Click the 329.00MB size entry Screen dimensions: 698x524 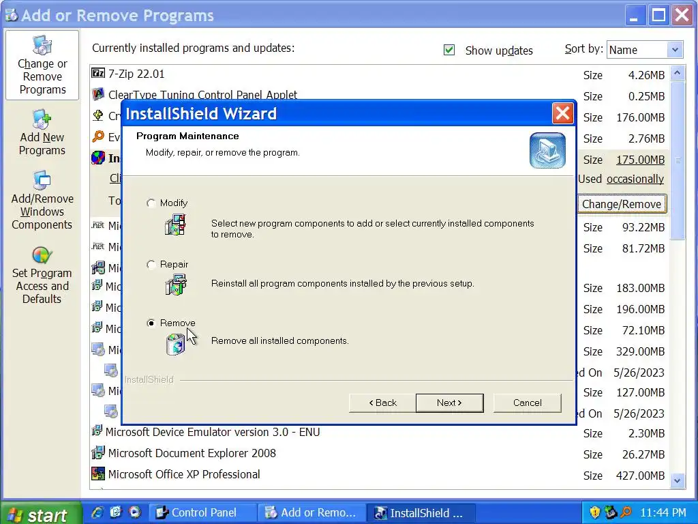(x=640, y=351)
